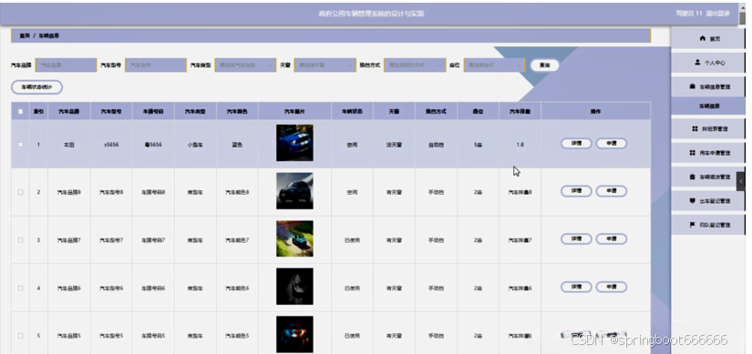Click 详情 for row 2 汽车品牌8
The height and width of the screenshot is (354, 752).
[576, 191]
